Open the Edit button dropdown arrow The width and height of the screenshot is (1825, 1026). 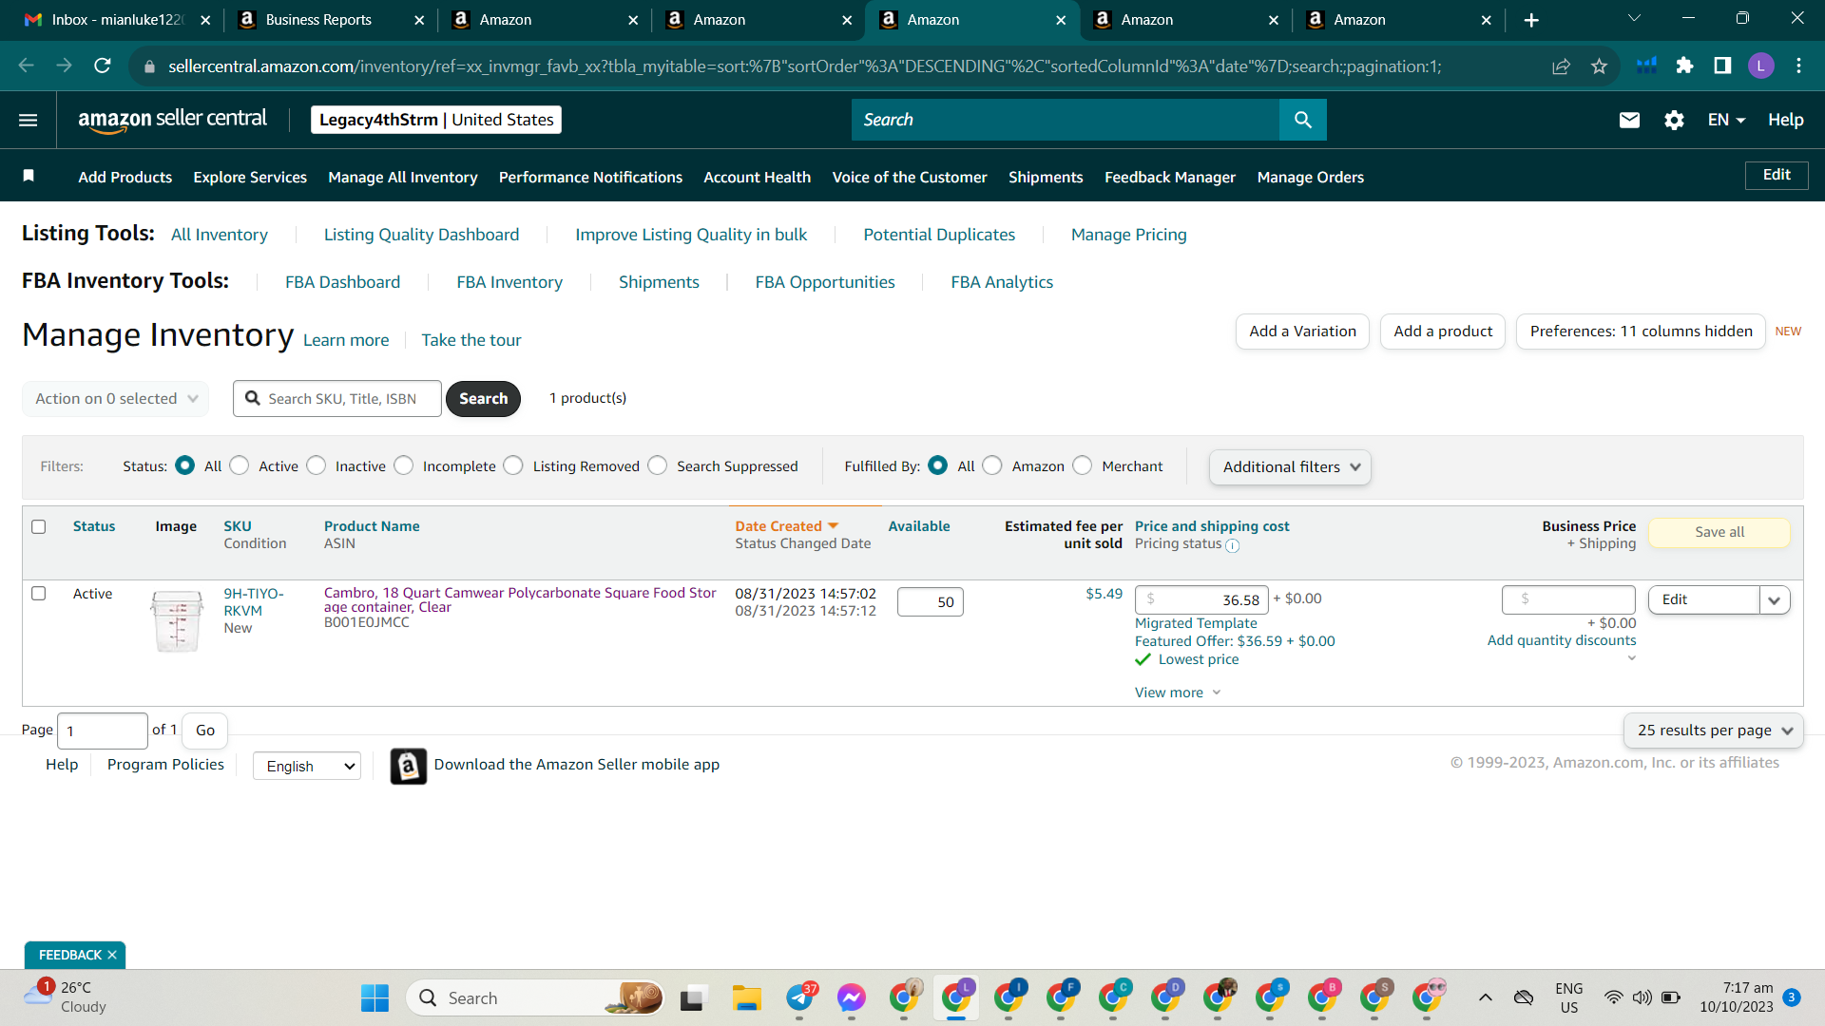click(x=1775, y=600)
